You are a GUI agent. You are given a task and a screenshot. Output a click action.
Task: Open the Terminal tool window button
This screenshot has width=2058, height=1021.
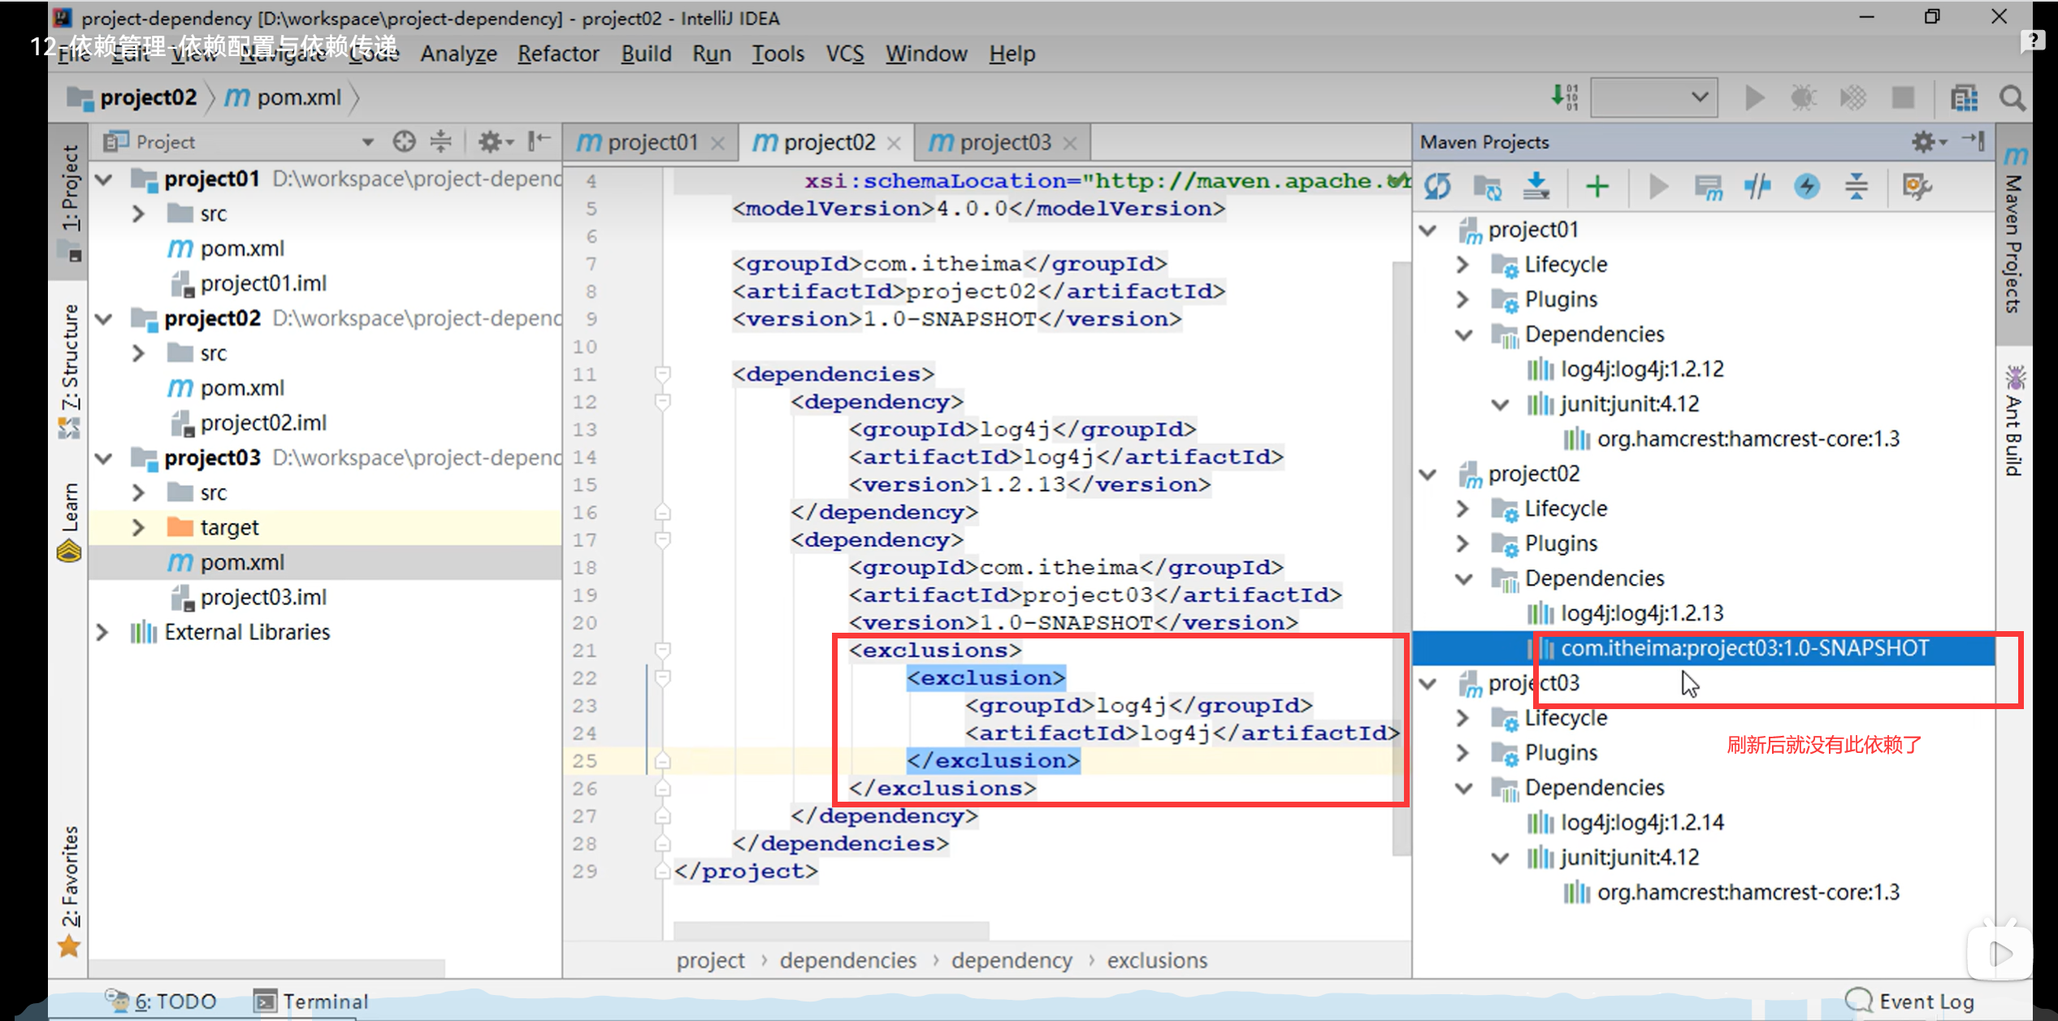(x=312, y=1001)
